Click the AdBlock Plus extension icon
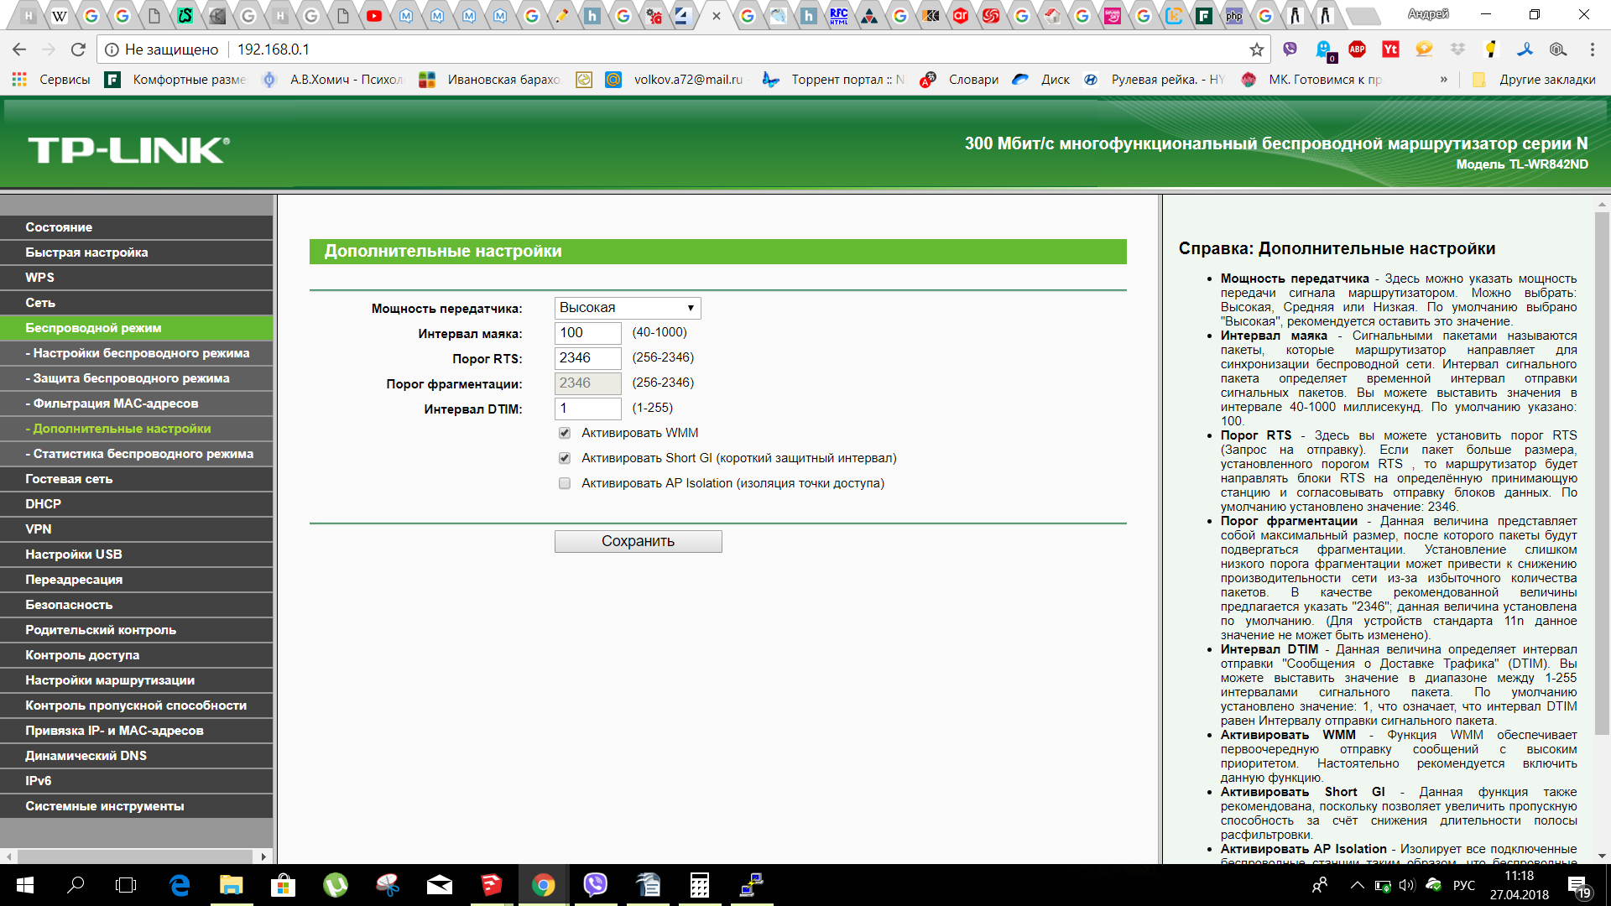 [x=1357, y=49]
